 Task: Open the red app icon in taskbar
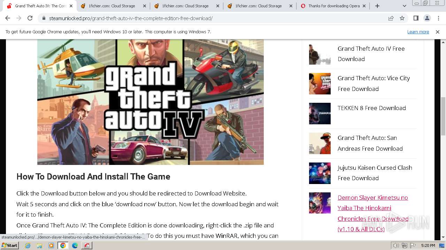tap(87, 245)
